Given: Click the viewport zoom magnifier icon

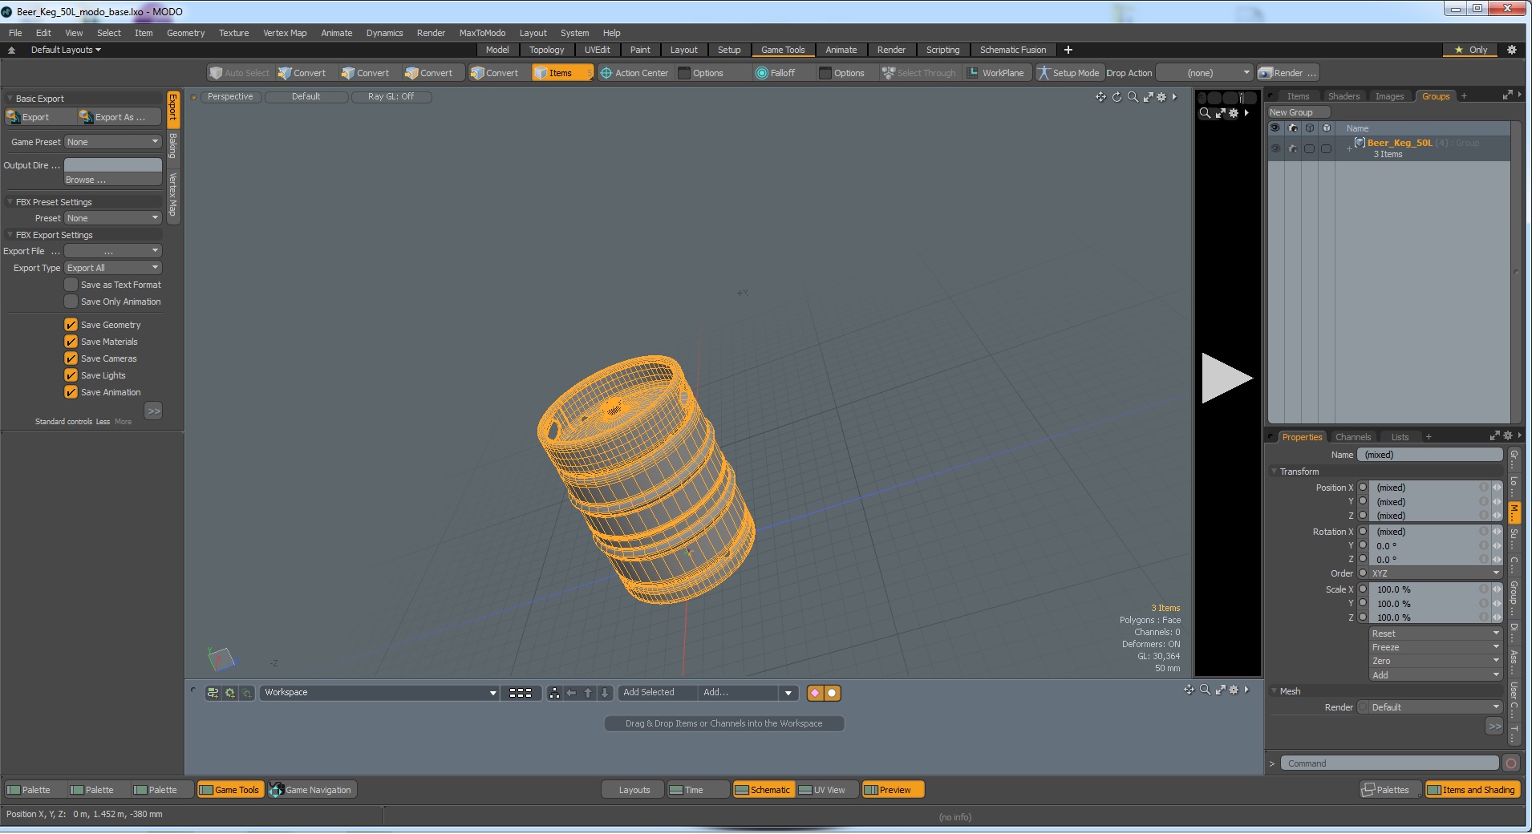Looking at the screenshot, I should pyautogui.click(x=1133, y=97).
